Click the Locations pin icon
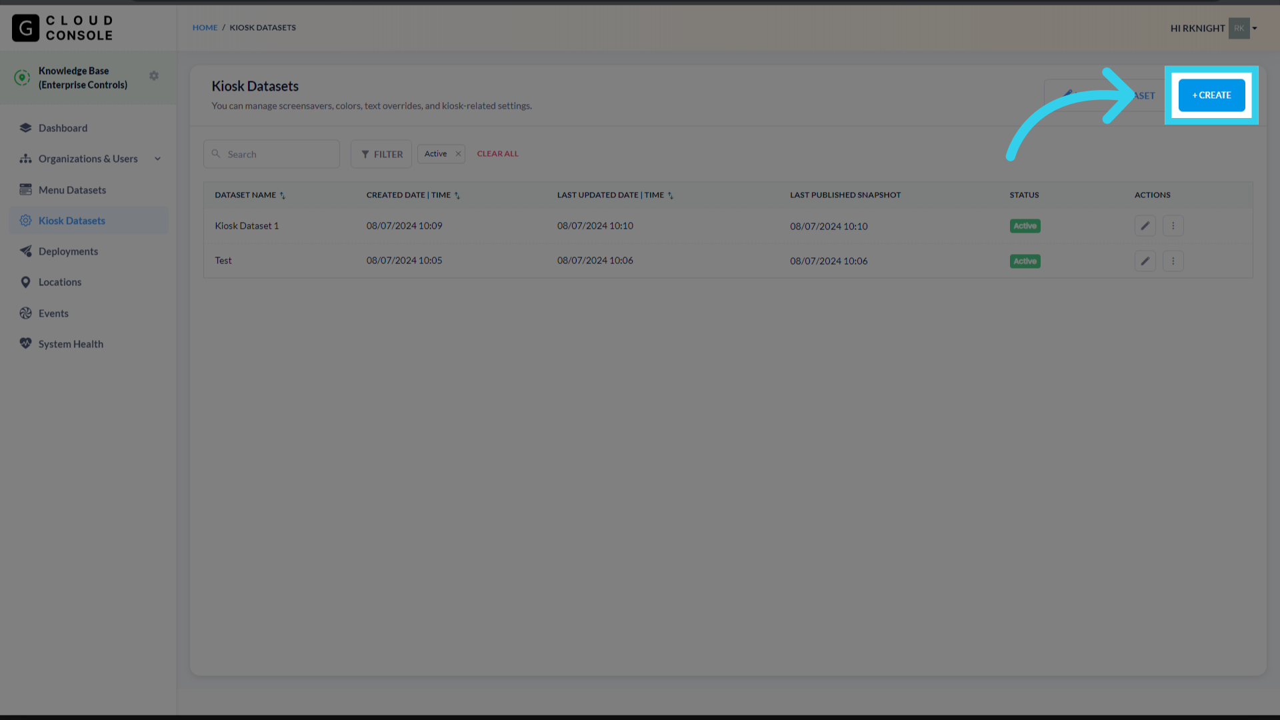 click(25, 282)
